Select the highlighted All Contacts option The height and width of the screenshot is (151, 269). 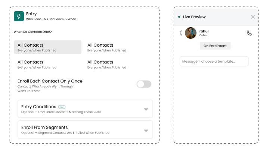[x=47, y=47]
